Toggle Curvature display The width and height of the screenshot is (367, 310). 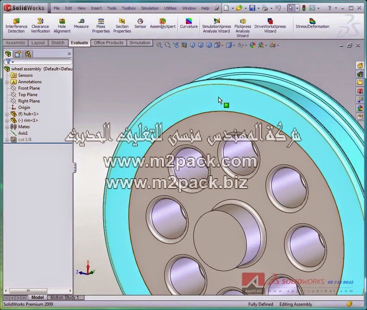click(x=189, y=24)
